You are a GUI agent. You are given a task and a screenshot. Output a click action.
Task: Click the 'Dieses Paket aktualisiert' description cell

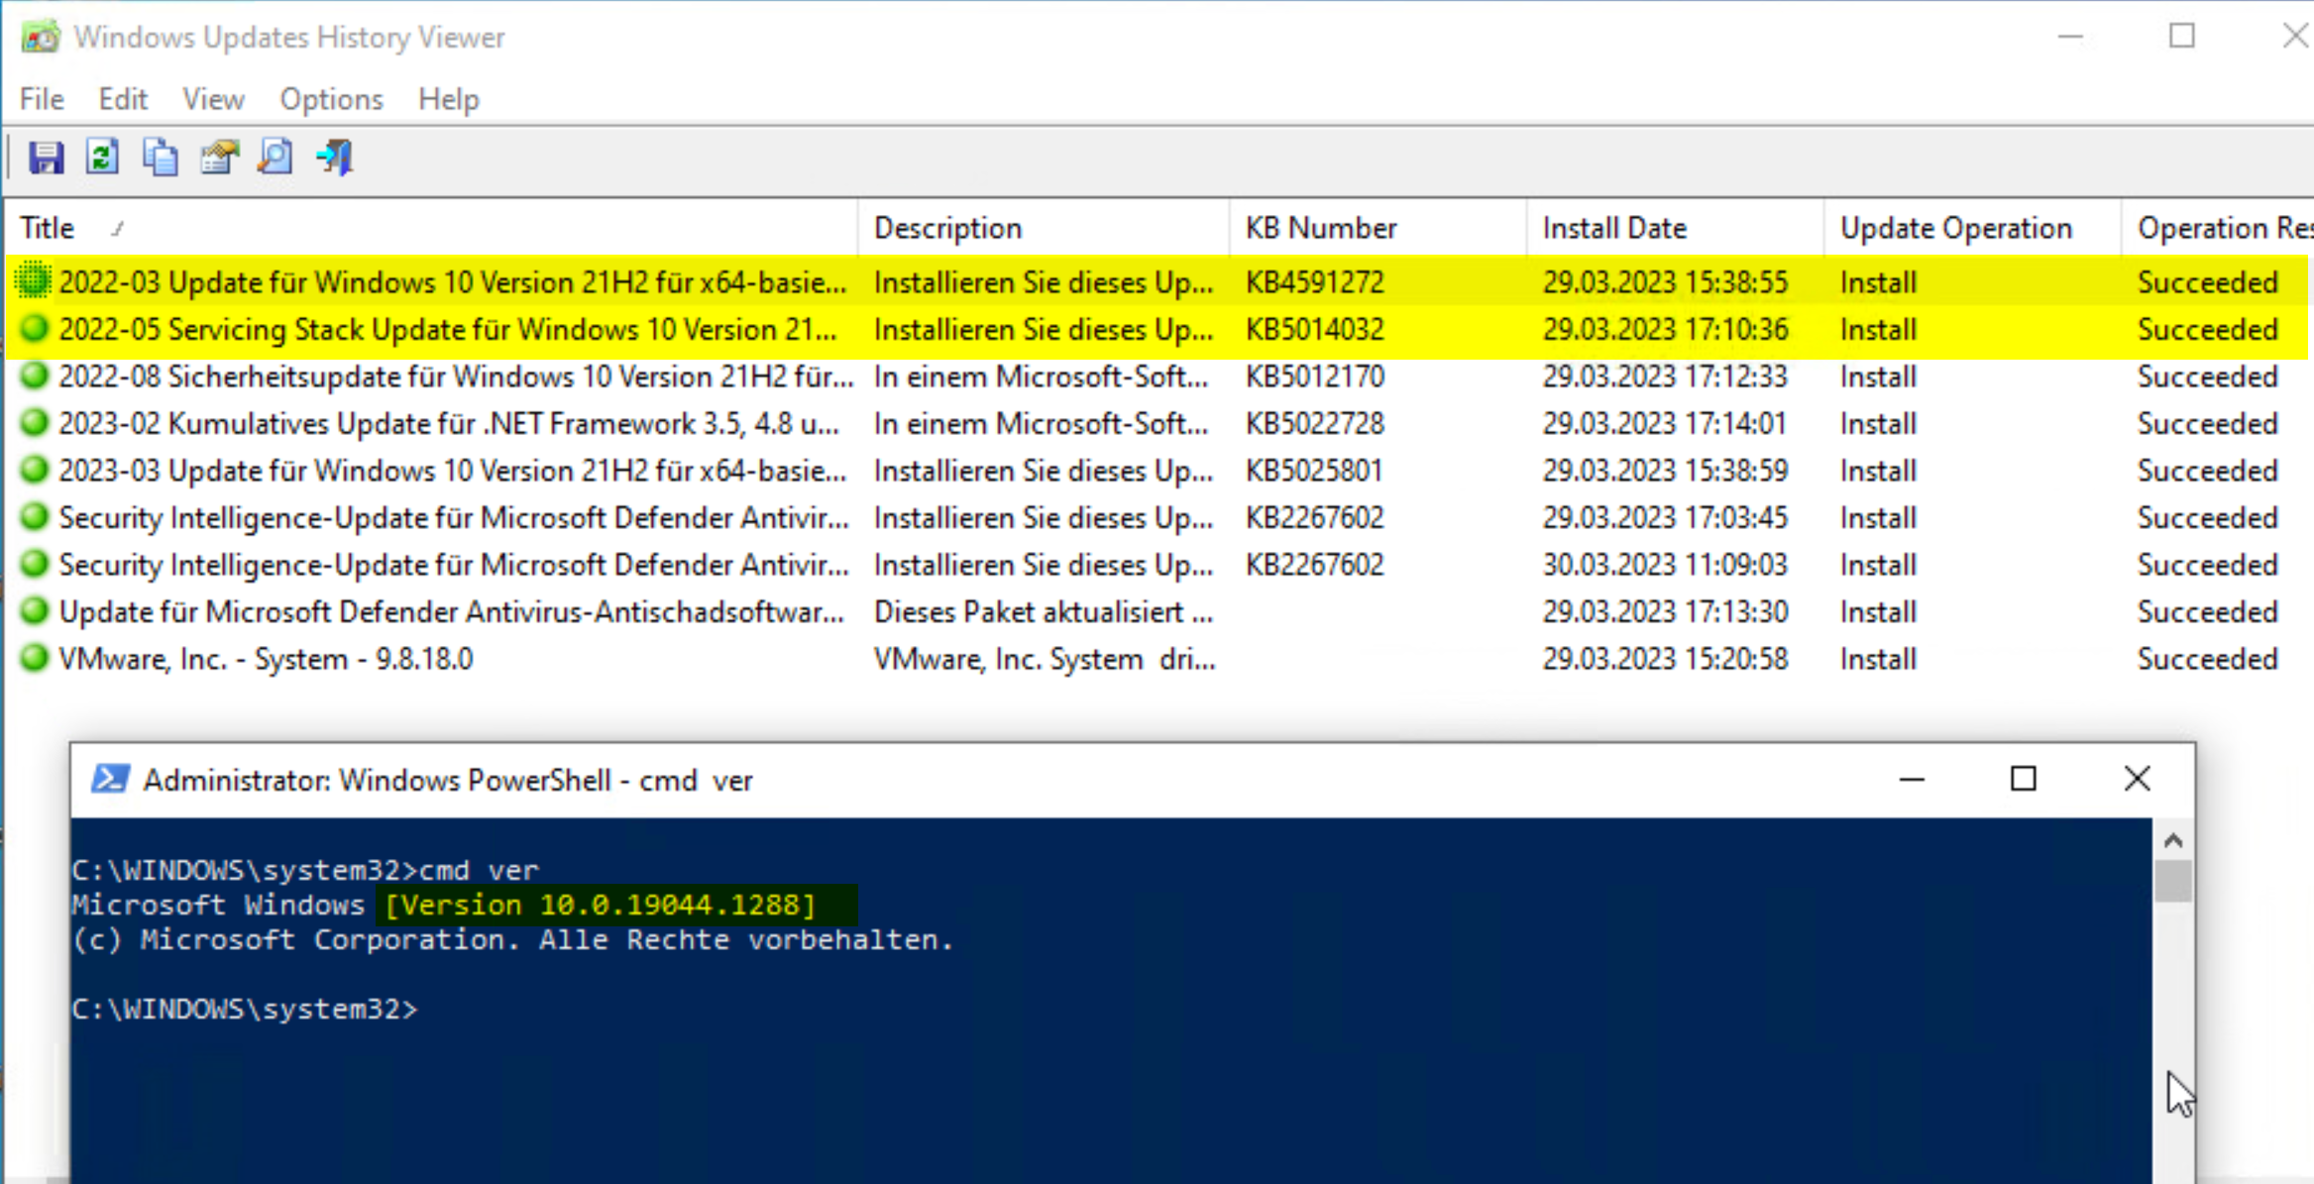(x=1044, y=611)
